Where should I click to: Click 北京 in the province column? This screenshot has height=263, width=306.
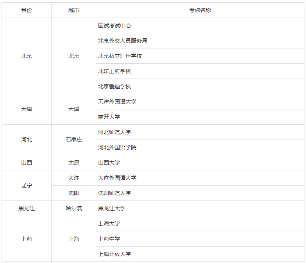(x=27, y=56)
